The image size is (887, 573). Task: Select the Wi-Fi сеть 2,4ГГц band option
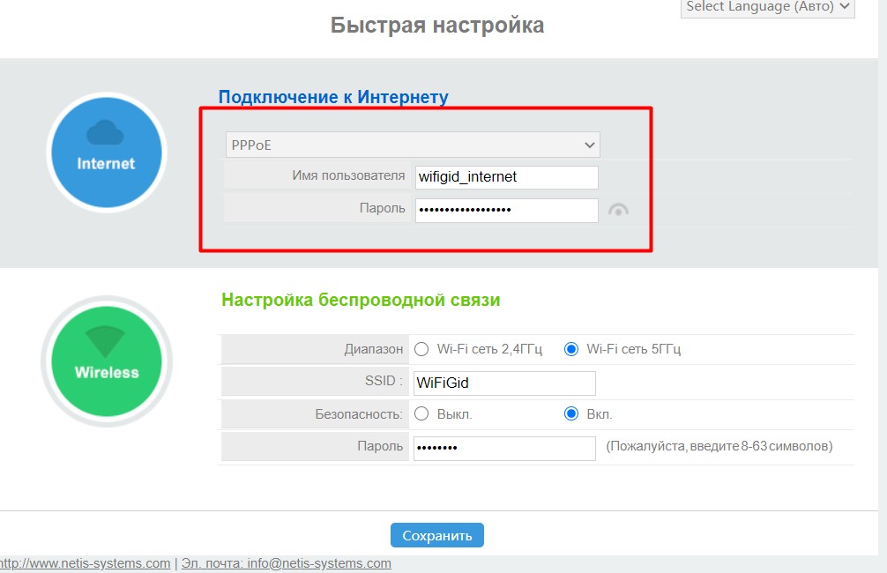coord(421,348)
